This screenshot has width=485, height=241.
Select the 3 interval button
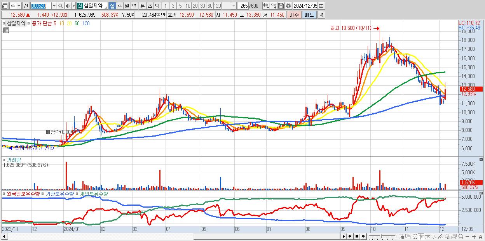point(173,6)
